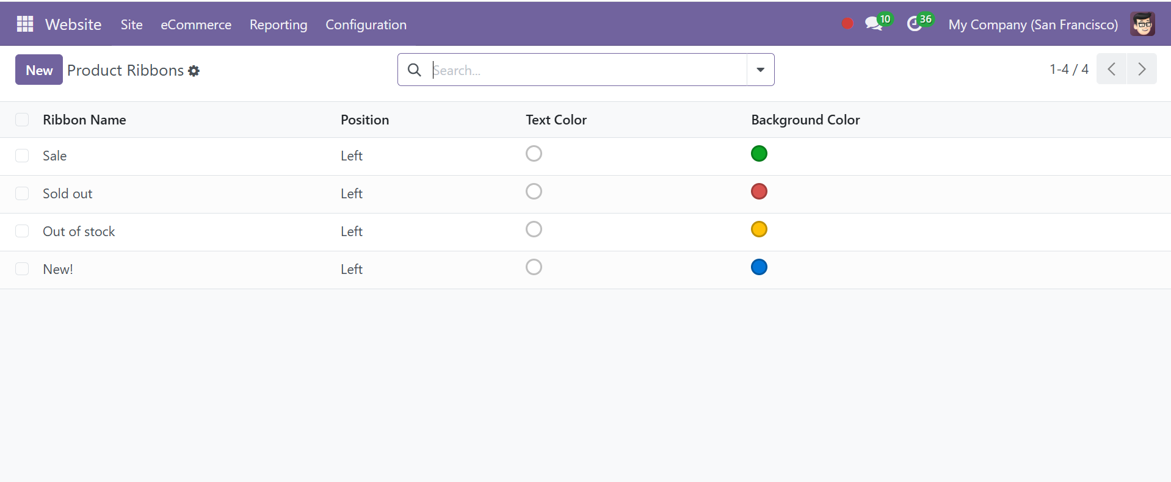
Task: Click the yellow background color of Out of stock
Action: (x=759, y=229)
